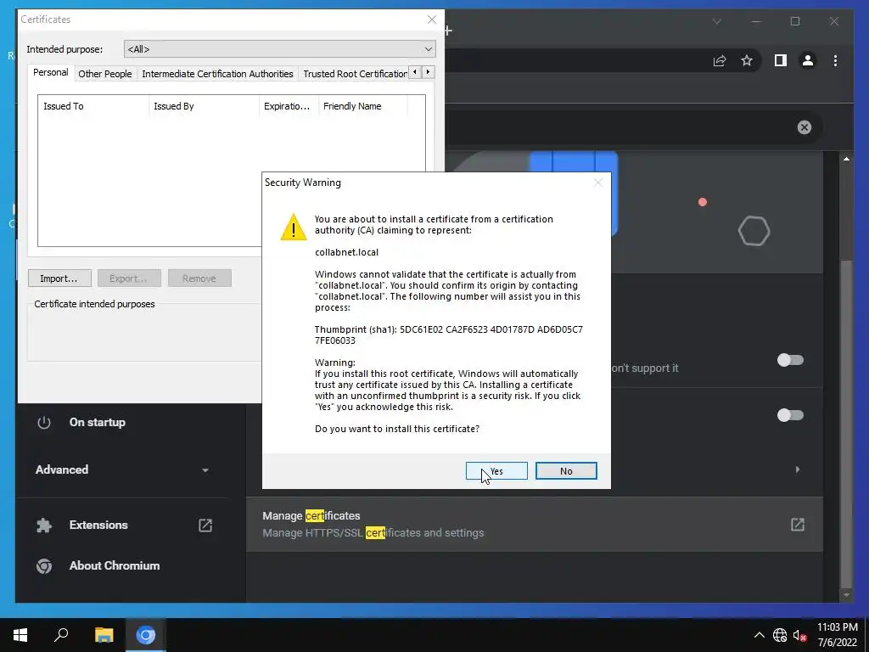
Task: Click the Extensions puzzle piece icon
Action: tap(44, 525)
